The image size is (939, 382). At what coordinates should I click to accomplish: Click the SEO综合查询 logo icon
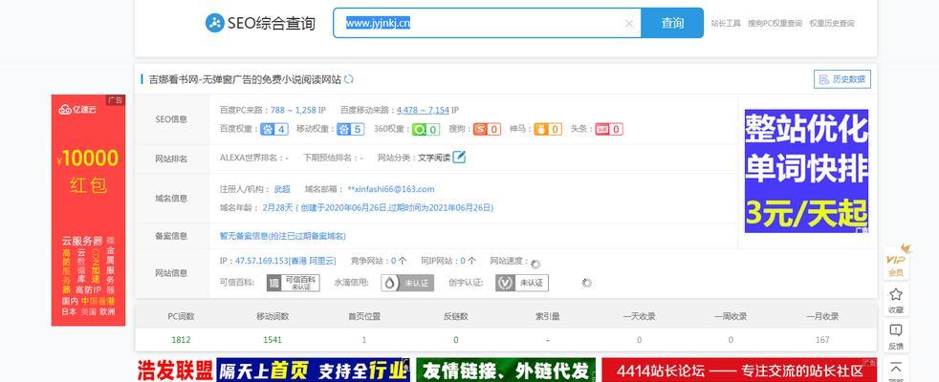point(214,23)
